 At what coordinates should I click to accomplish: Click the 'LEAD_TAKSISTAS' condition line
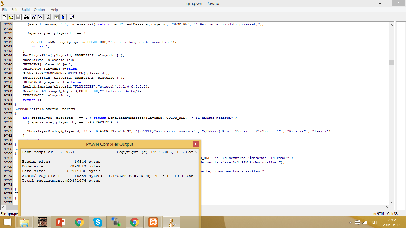(70, 122)
